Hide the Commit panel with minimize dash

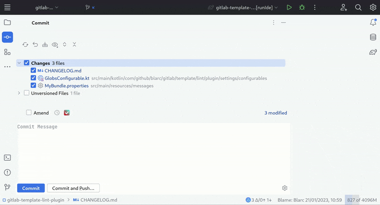(283, 23)
